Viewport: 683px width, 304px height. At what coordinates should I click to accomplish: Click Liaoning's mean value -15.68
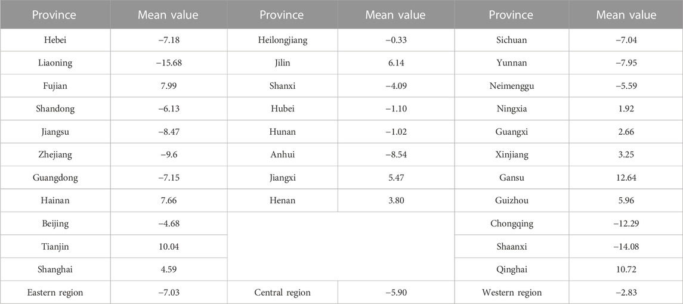point(168,63)
